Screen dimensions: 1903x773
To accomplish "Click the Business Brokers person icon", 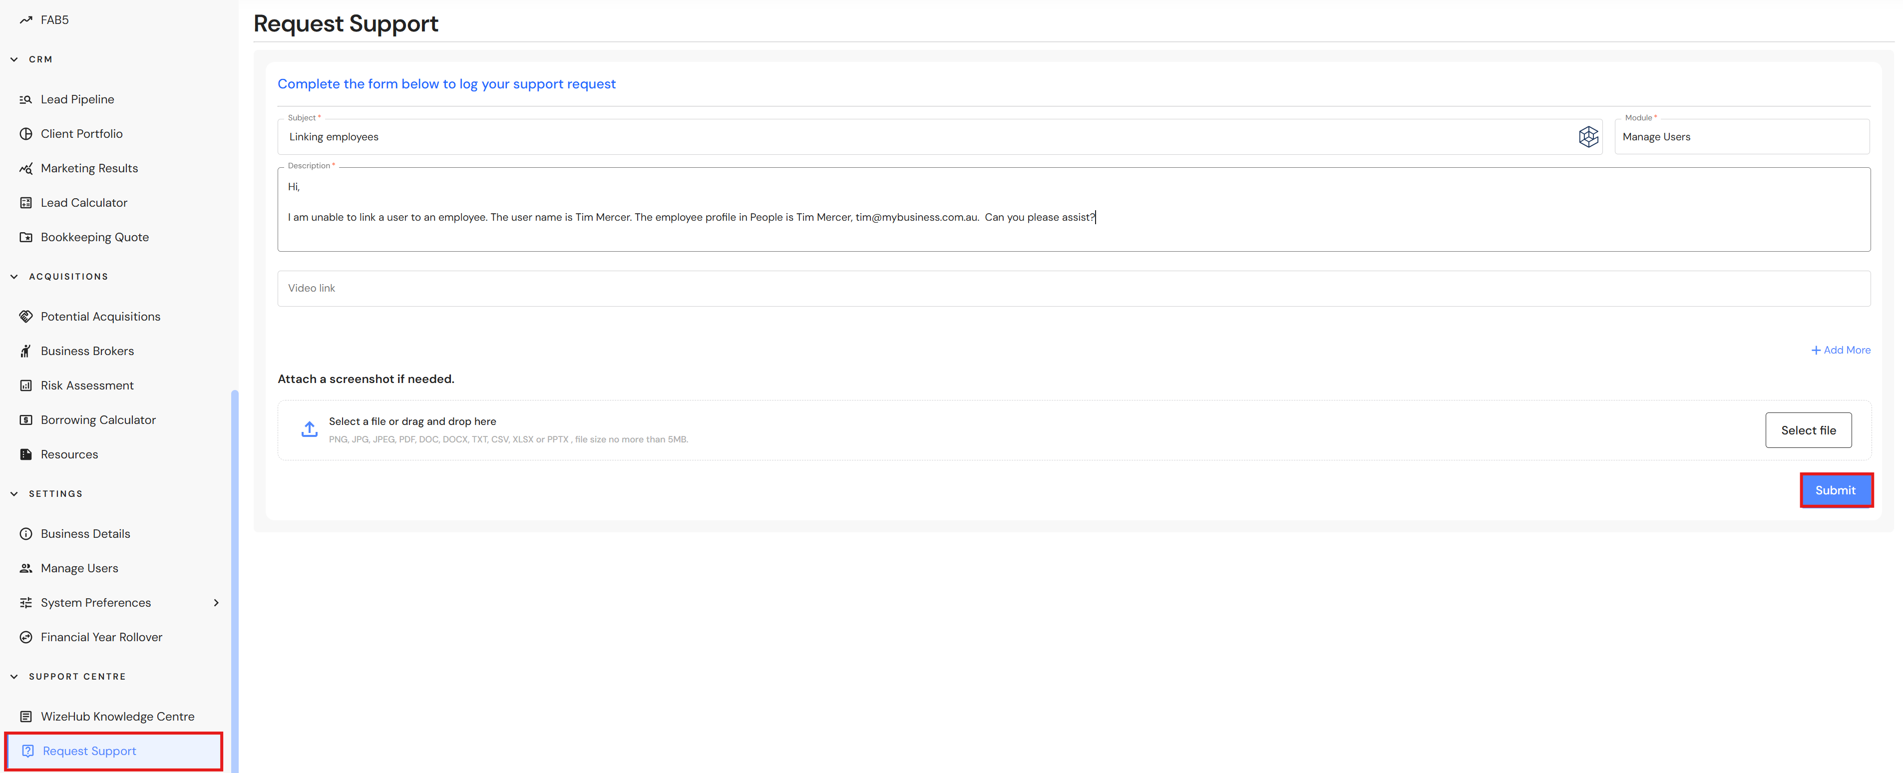I will point(26,351).
